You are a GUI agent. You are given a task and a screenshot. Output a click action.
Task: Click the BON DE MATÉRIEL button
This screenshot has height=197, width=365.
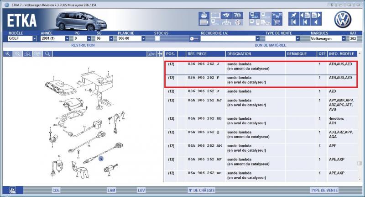tap(271, 45)
